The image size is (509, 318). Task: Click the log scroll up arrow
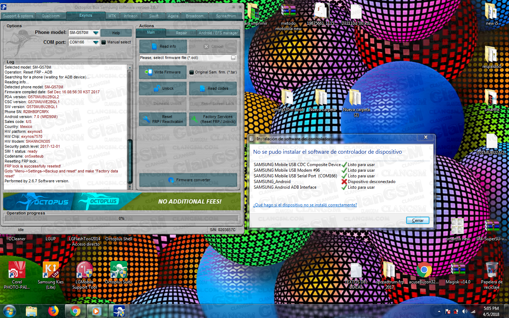pos(130,67)
